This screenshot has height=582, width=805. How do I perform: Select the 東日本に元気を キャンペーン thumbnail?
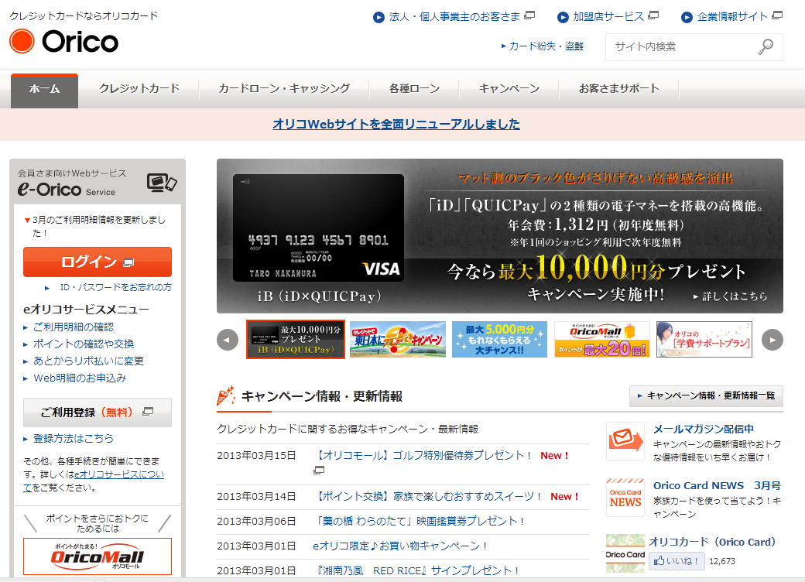click(x=398, y=339)
